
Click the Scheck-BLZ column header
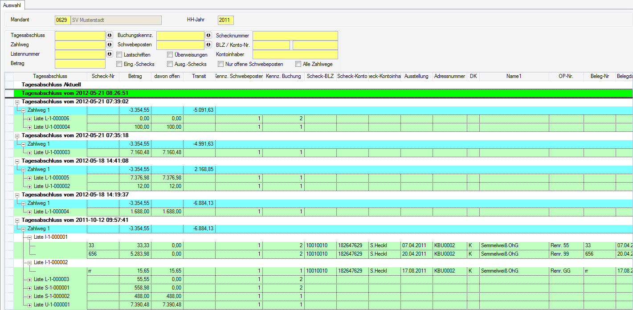pos(320,76)
